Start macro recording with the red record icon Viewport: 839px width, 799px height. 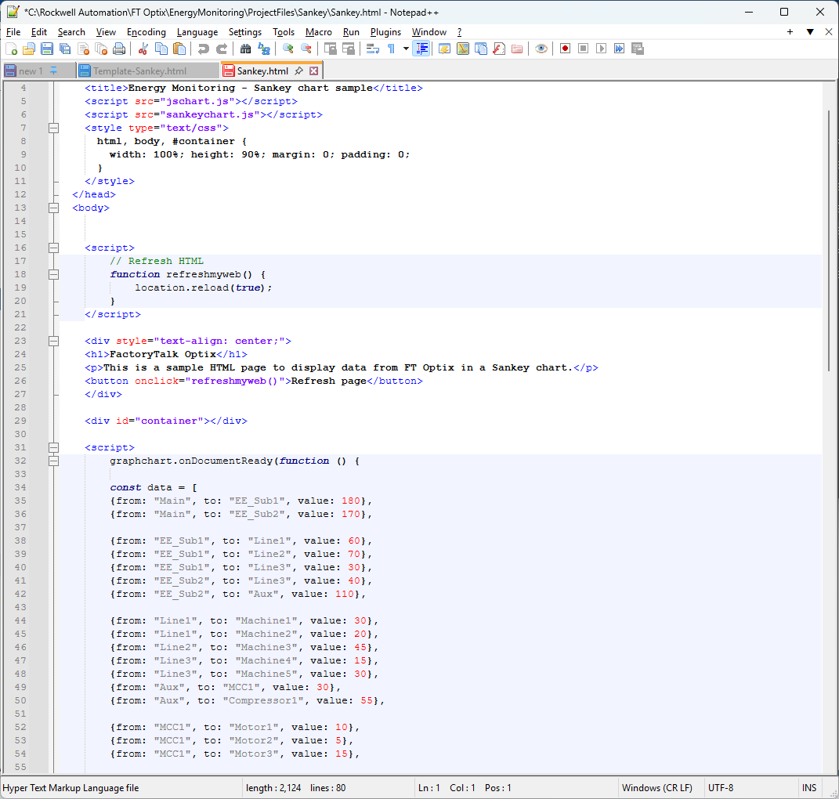point(564,49)
